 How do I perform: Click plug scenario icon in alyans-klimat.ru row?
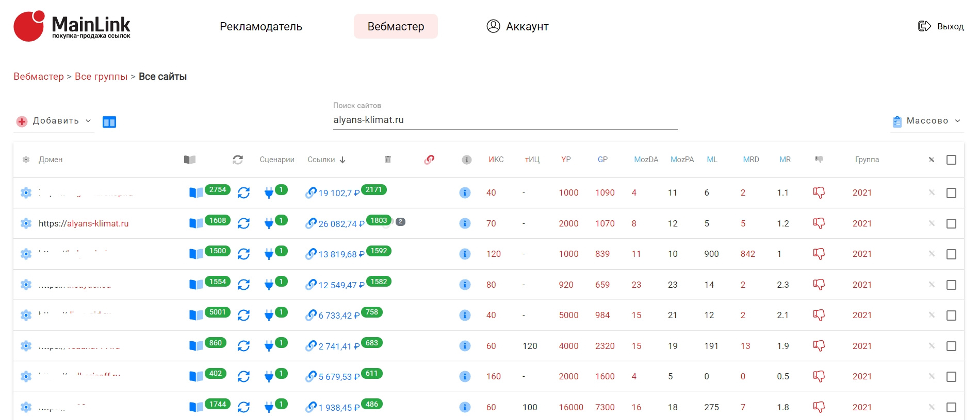click(269, 223)
